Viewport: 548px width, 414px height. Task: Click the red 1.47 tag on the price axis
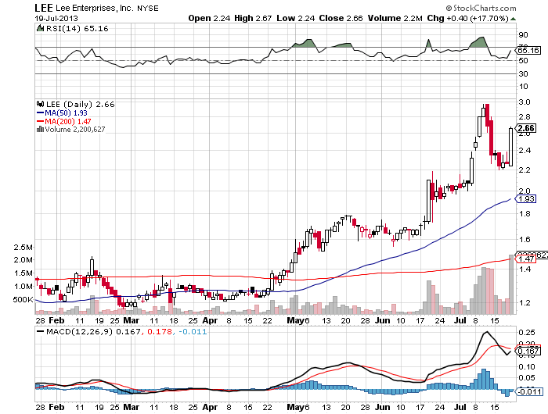(x=526, y=259)
